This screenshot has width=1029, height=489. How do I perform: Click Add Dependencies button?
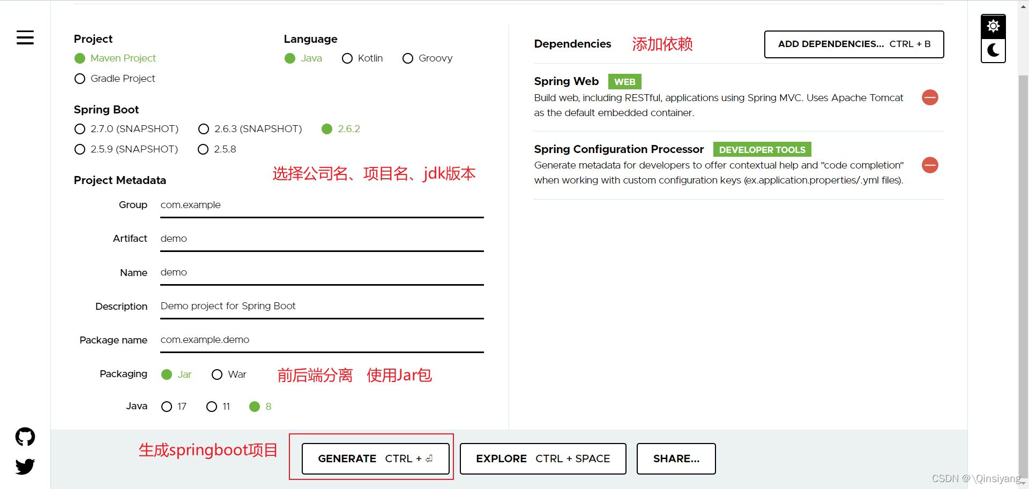tap(854, 44)
